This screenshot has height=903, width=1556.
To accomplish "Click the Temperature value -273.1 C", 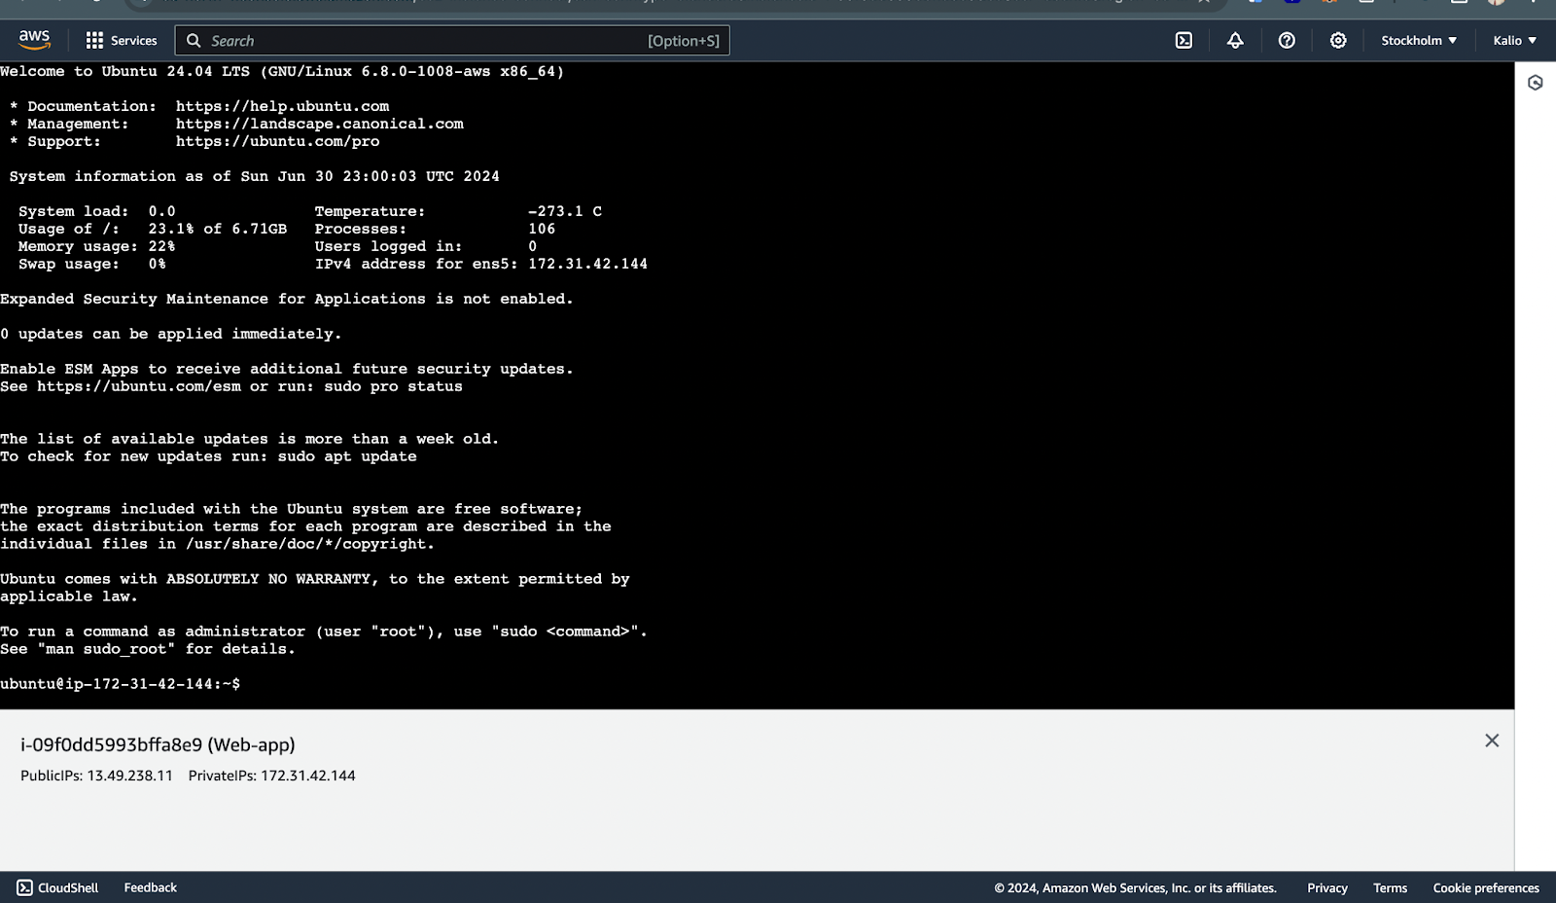I will (565, 211).
